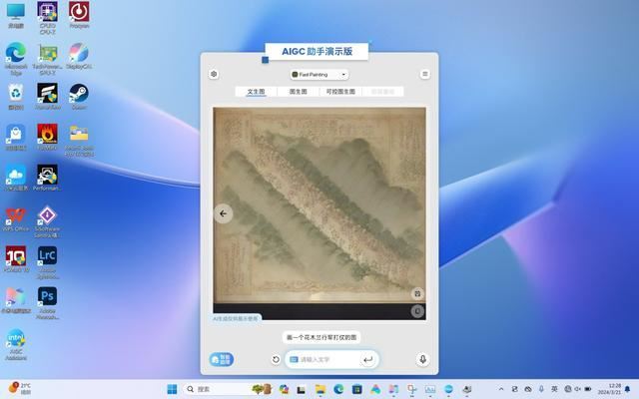Save the generated image with save icon
The width and height of the screenshot is (639, 399).
click(x=417, y=293)
